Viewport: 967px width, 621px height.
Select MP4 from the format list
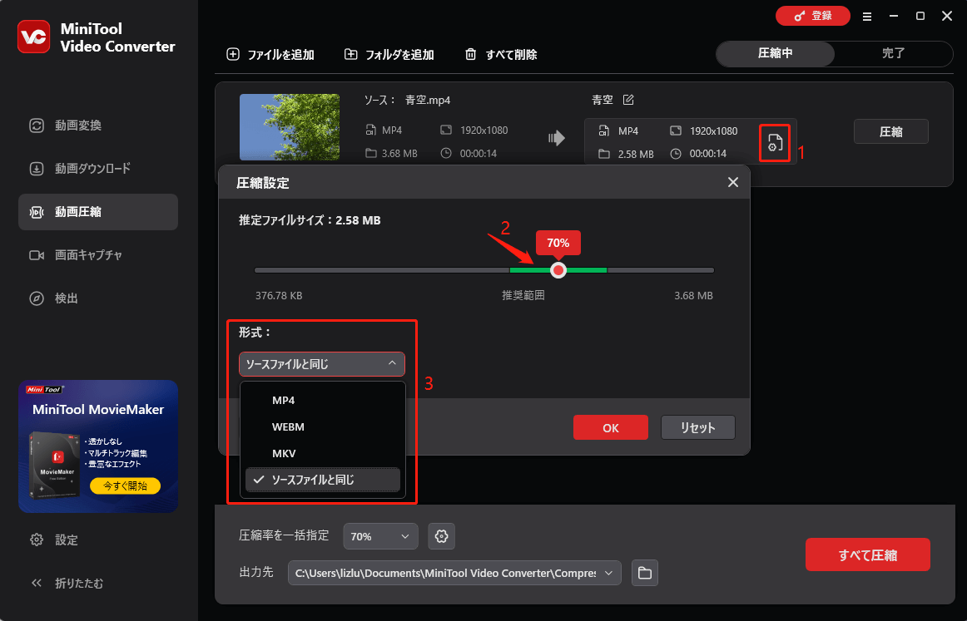[323, 401]
